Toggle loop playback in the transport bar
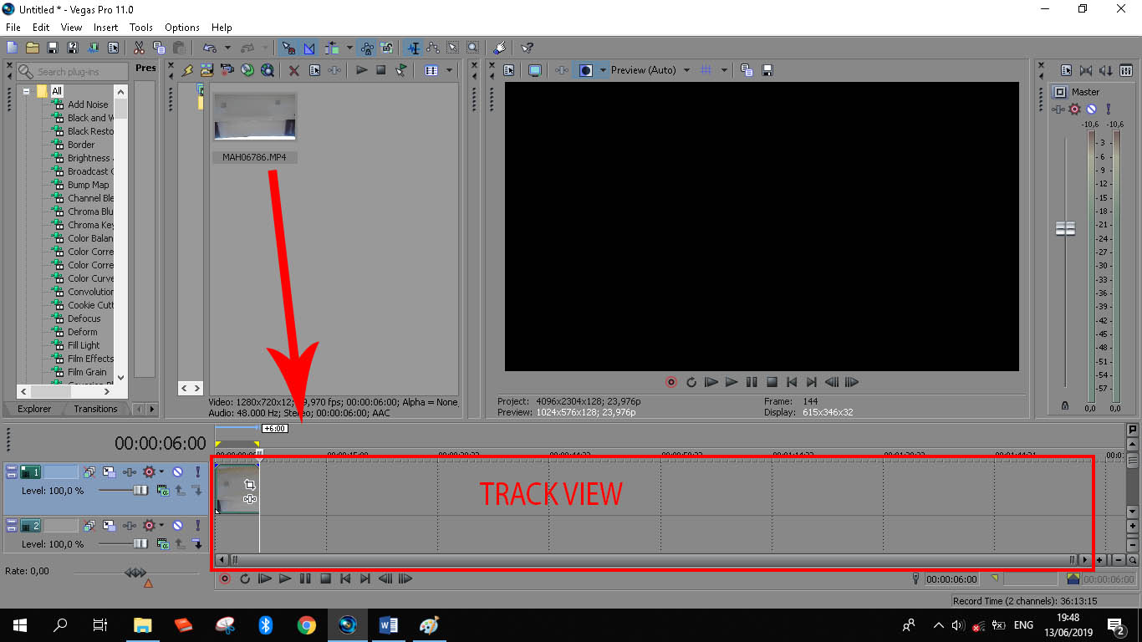The height and width of the screenshot is (642, 1142). coord(245,578)
